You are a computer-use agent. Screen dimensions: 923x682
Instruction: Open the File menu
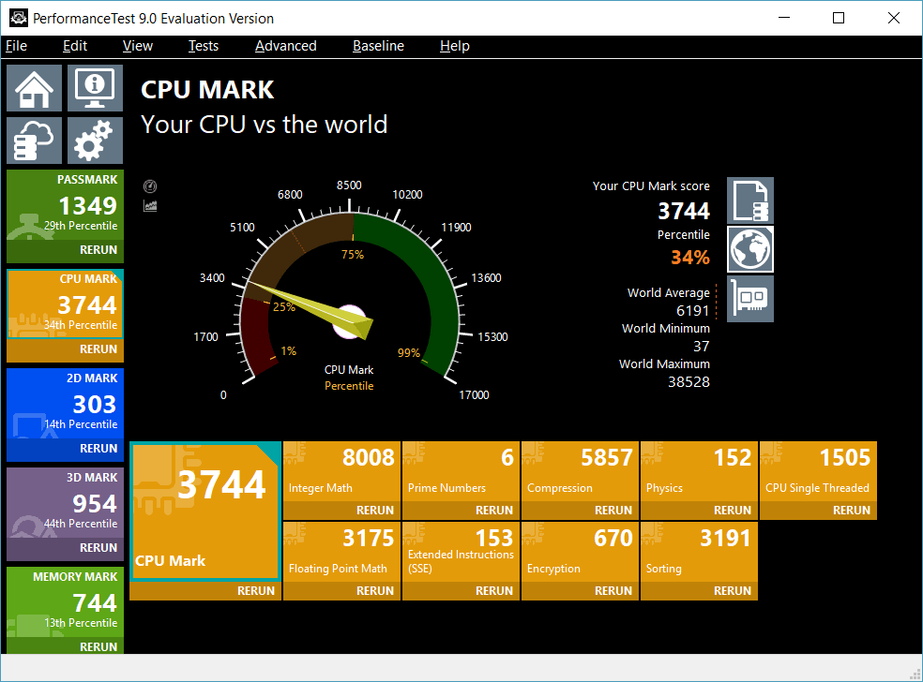click(17, 46)
